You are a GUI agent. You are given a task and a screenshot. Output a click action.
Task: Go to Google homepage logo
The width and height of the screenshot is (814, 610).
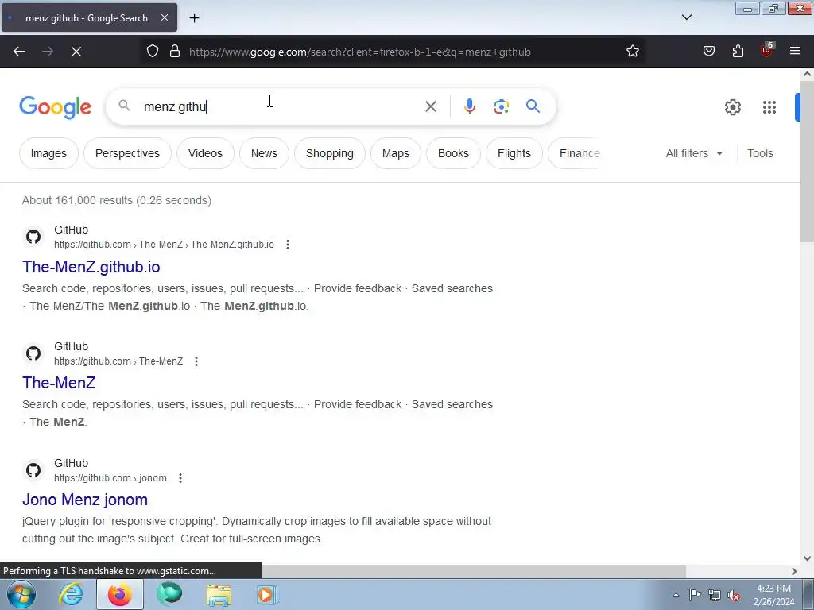tap(56, 107)
